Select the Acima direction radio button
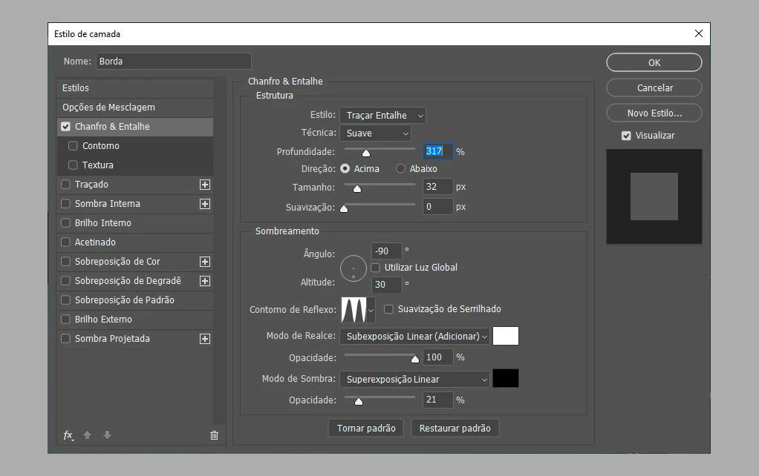759x476 pixels. [345, 168]
